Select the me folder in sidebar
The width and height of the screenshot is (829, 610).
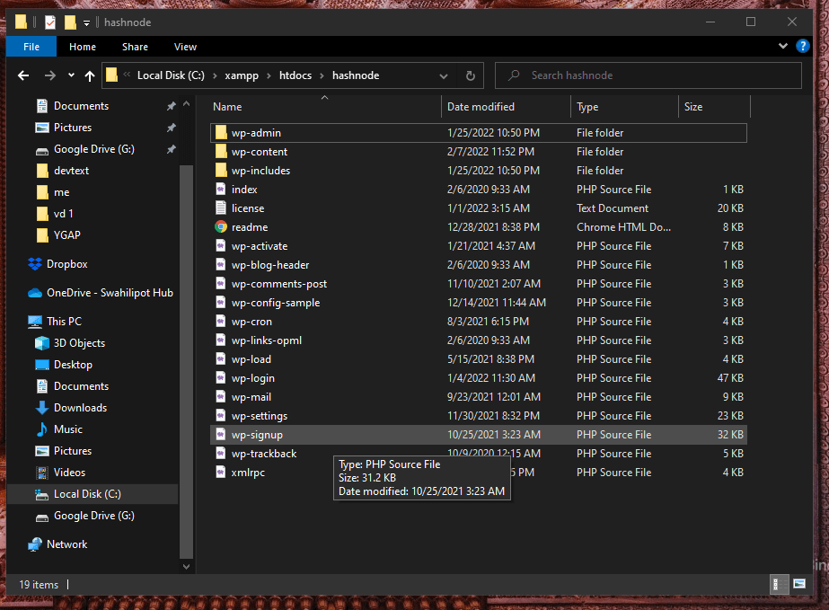click(x=61, y=192)
